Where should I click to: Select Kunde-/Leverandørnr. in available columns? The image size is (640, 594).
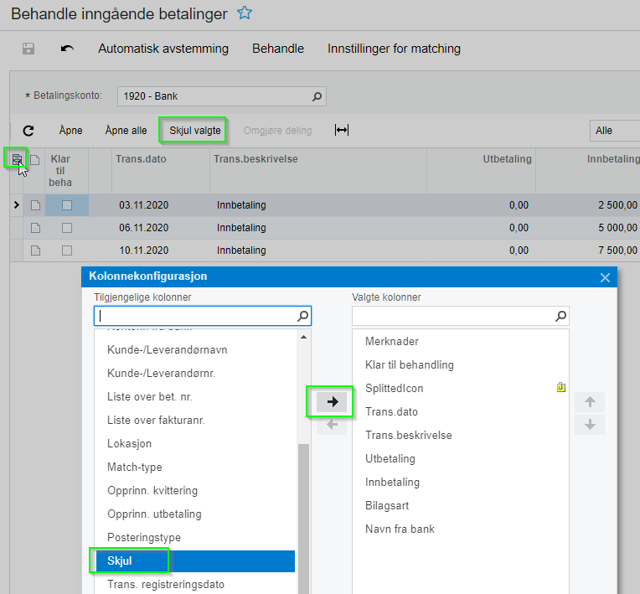coord(161,373)
